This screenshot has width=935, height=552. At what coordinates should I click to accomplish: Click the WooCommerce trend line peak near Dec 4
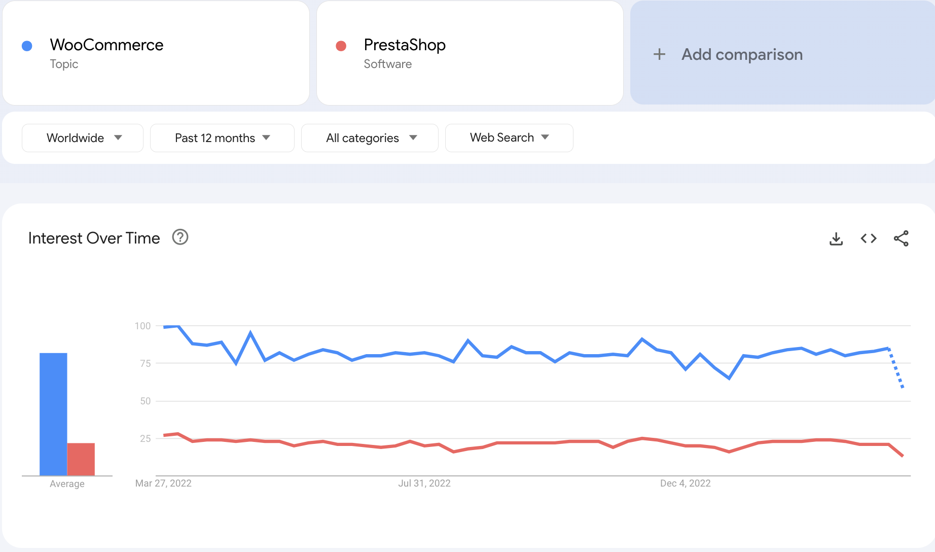(x=641, y=339)
